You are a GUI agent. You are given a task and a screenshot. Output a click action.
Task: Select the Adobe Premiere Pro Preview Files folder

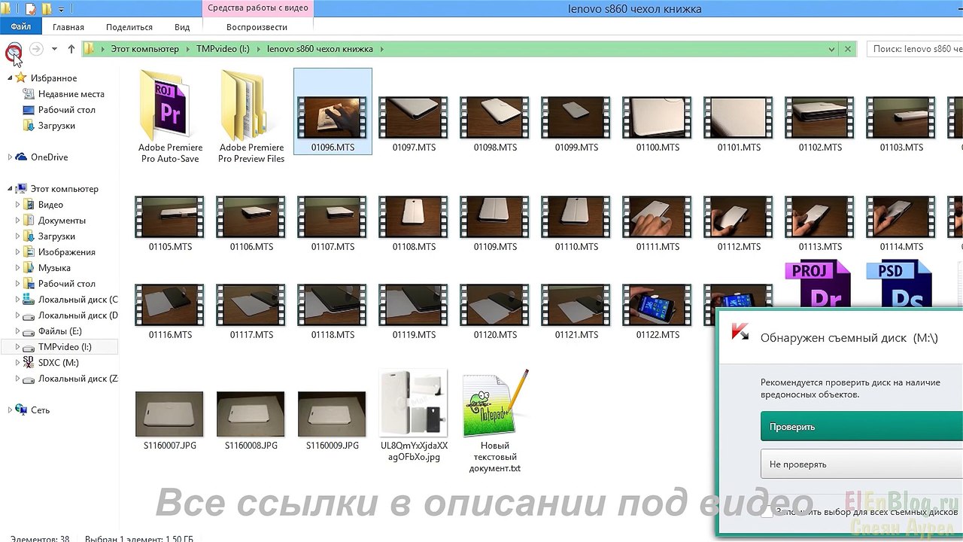251,117
